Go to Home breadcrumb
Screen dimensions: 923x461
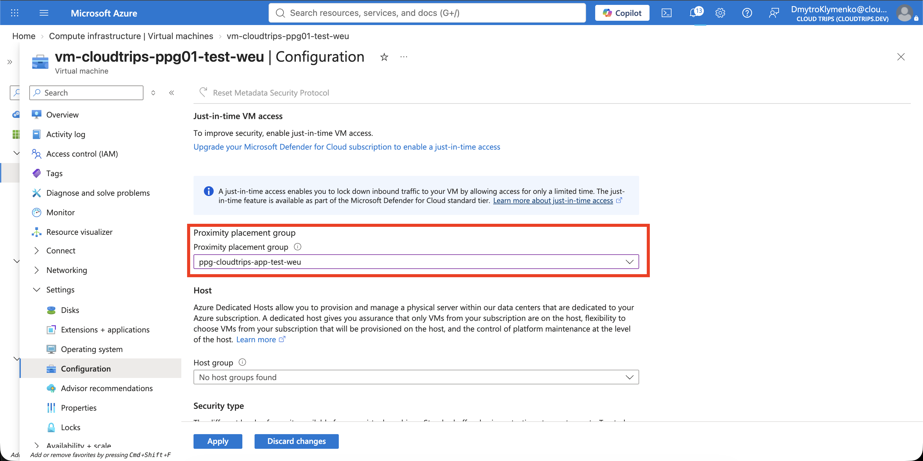24,36
